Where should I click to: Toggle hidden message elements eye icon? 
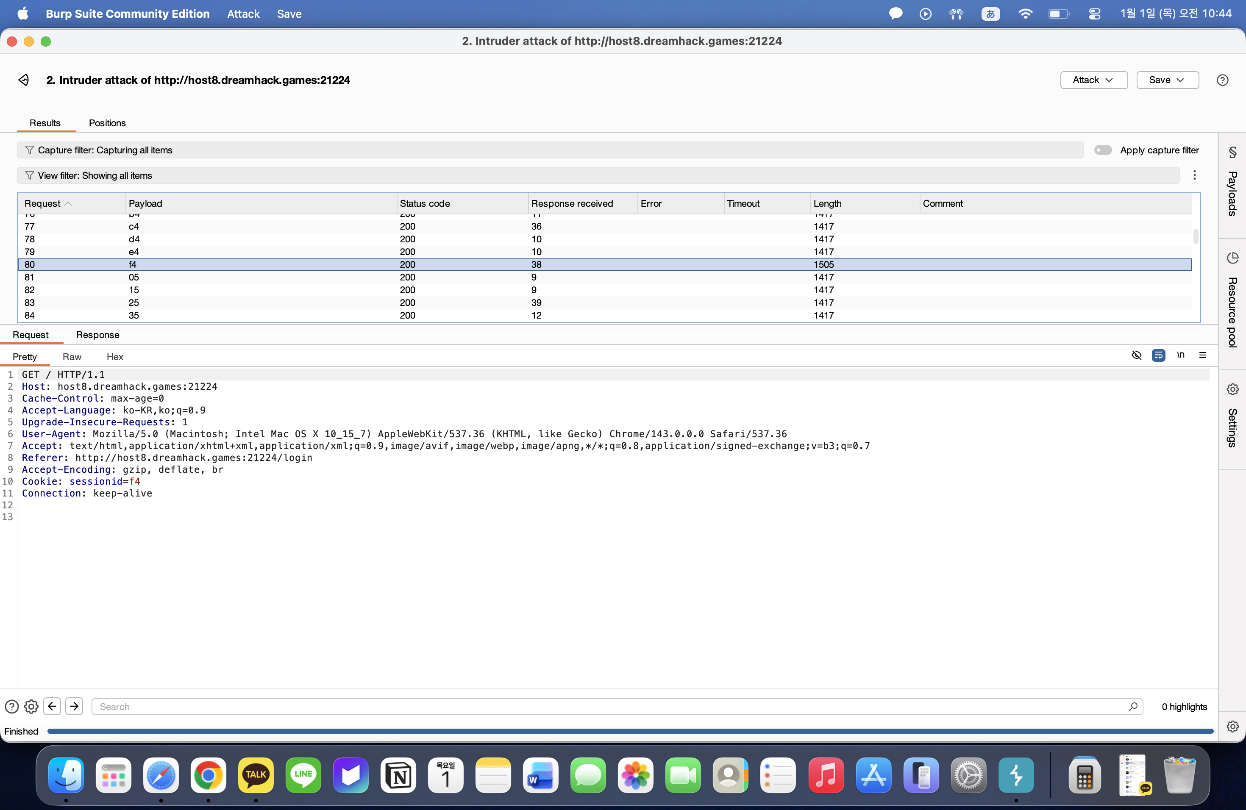(1136, 355)
